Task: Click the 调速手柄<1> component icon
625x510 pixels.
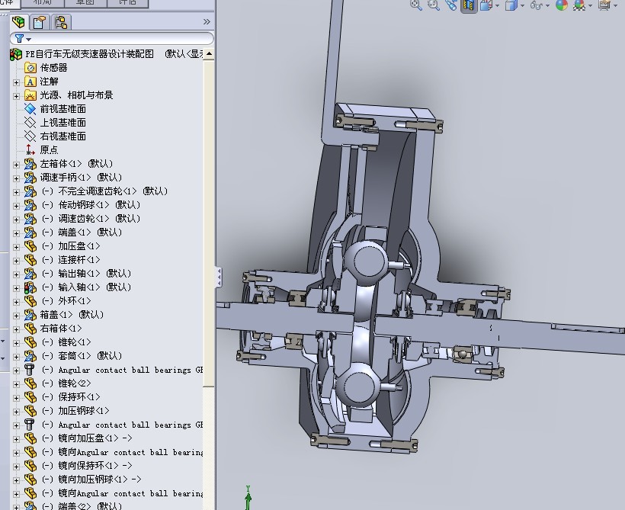Action: point(30,177)
